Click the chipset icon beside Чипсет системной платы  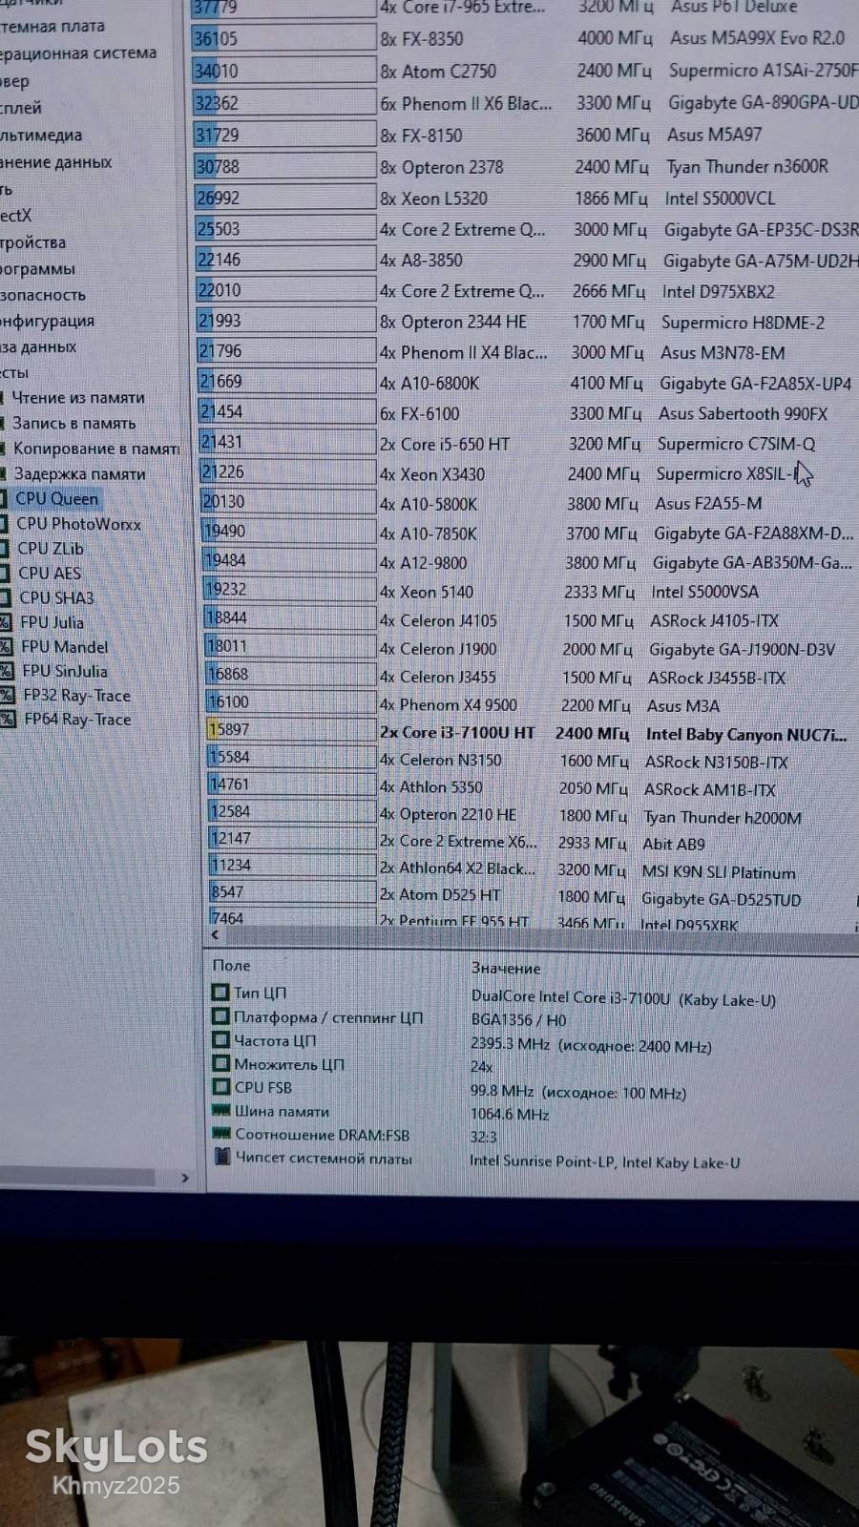point(222,1157)
